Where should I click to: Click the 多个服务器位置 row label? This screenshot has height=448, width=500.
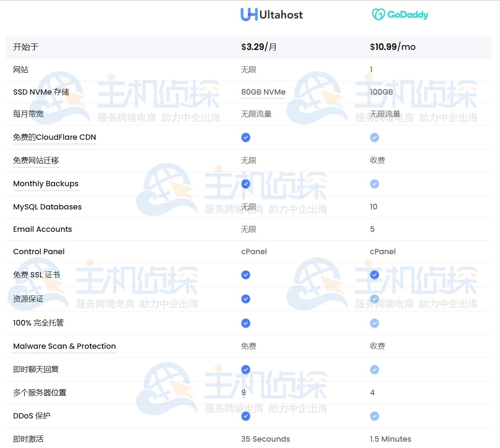point(40,393)
